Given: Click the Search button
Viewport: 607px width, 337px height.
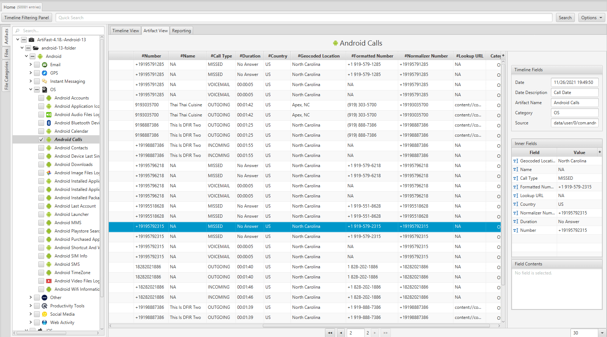Looking at the screenshot, I should (565, 18).
